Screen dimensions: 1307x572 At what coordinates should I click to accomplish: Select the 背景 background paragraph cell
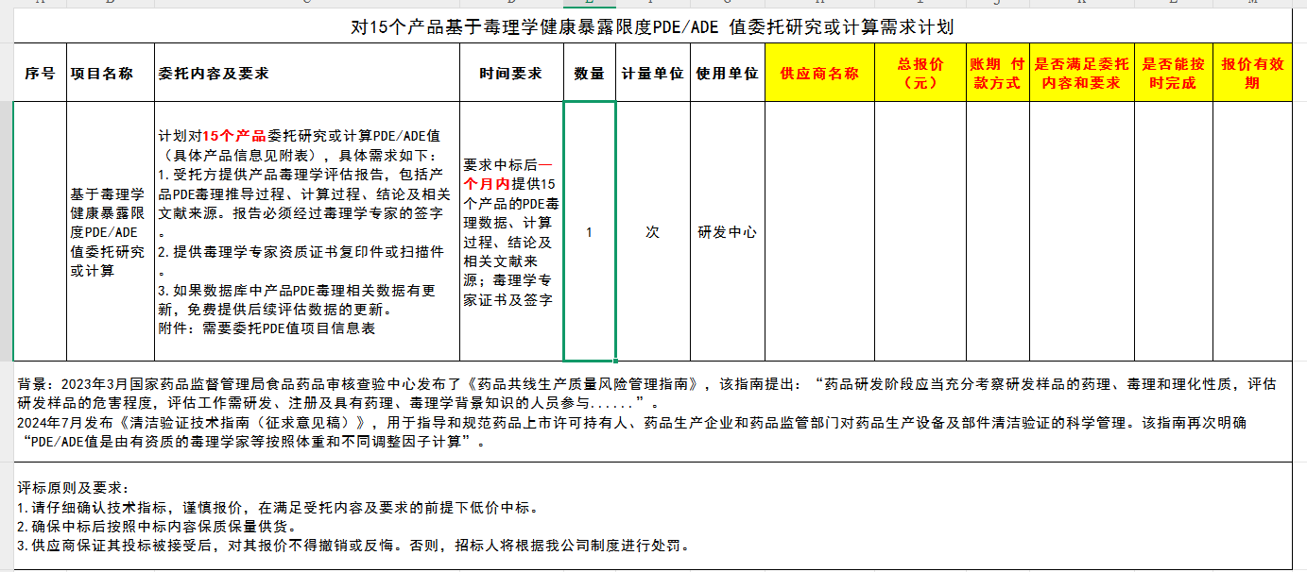coord(652,412)
